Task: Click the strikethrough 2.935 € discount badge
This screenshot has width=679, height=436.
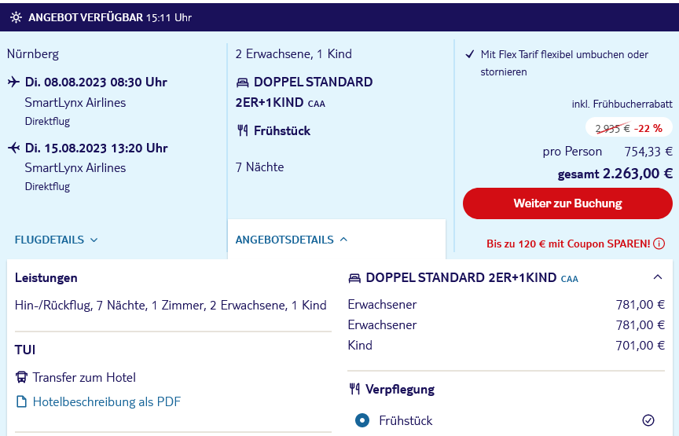Action: tap(629, 128)
